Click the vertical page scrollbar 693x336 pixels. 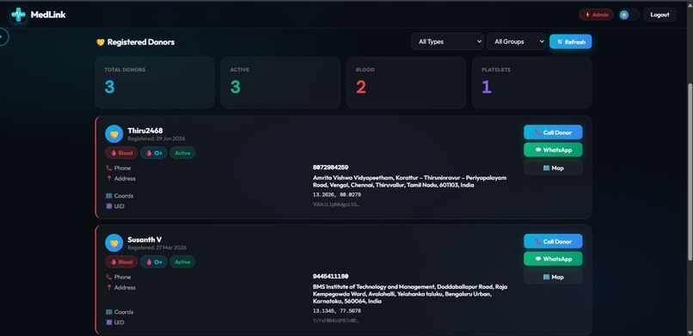(x=690, y=171)
